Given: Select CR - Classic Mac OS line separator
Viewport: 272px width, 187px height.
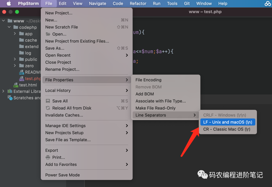Looking at the screenshot, I should pyautogui.click(x=228, y=129).
